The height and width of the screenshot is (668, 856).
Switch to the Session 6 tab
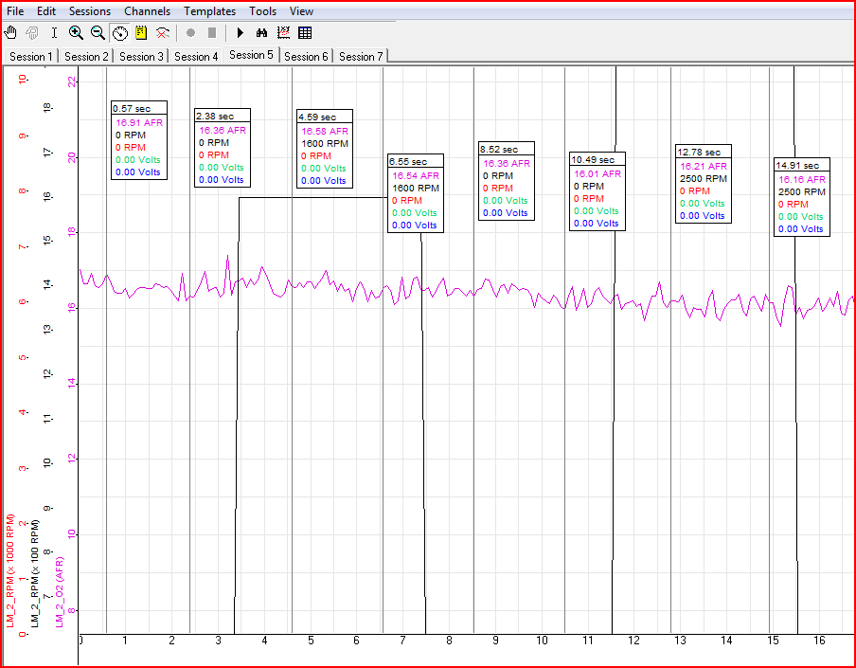pos(306,56)
